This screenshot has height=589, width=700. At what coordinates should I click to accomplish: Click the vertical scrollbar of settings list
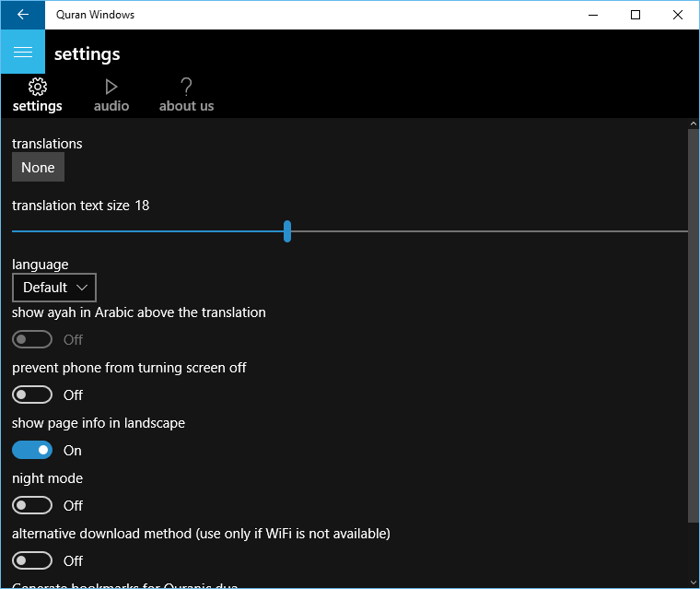[x=693, y=323]
